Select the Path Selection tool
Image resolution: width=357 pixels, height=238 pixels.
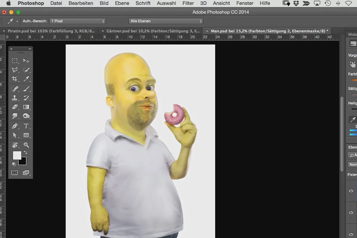15,135
